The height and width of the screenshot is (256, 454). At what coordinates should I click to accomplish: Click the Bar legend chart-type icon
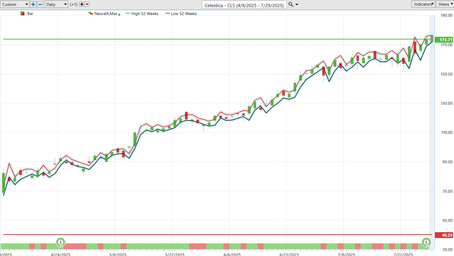23,14
